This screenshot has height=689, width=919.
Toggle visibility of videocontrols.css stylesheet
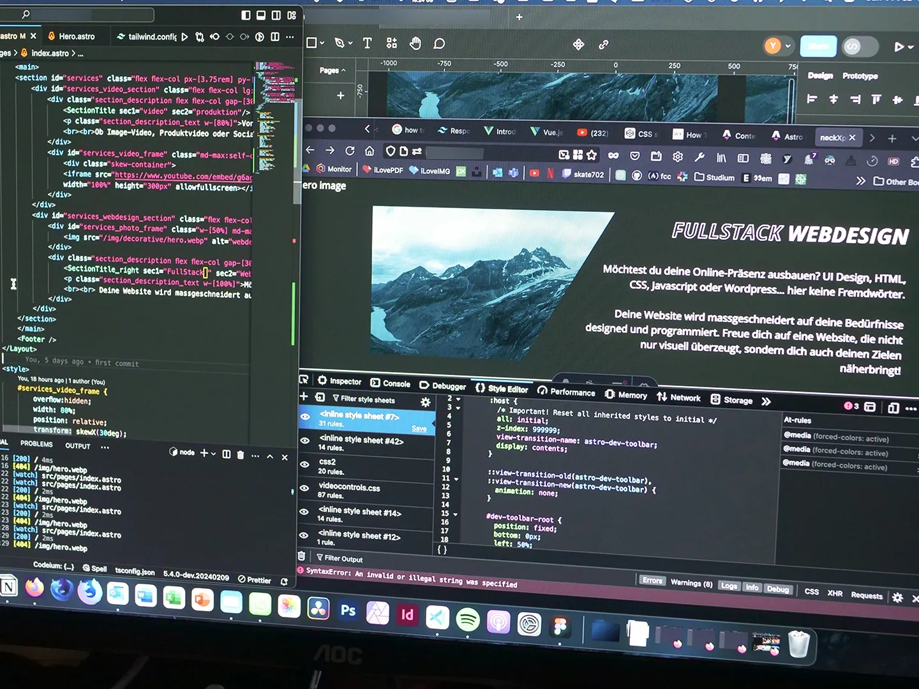(304, 488)
